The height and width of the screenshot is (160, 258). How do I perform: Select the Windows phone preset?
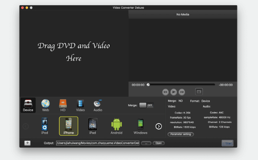click(x=140, y=126)
